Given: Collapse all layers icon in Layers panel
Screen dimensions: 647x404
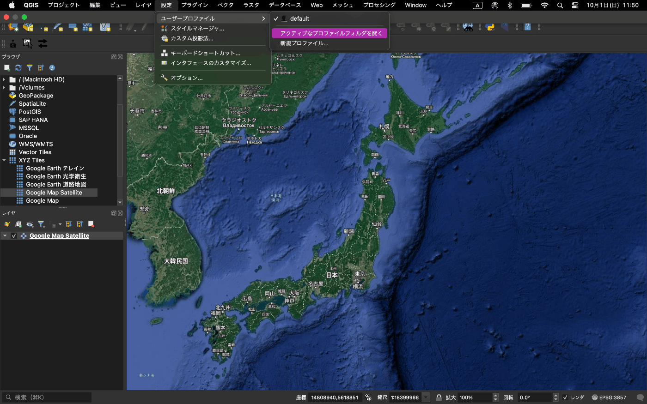Looking at the screenshot, I should pyautogui.click(x=80, y=224).
